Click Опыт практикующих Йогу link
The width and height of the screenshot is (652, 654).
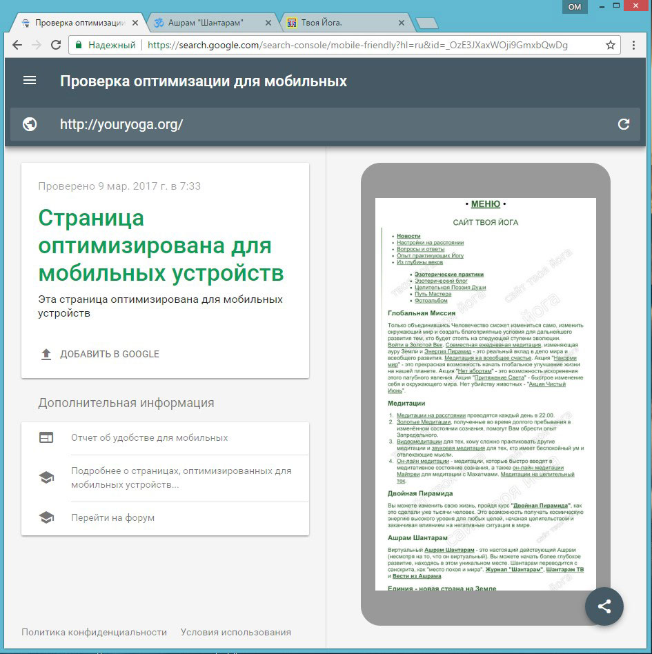(x=430, y=256)
